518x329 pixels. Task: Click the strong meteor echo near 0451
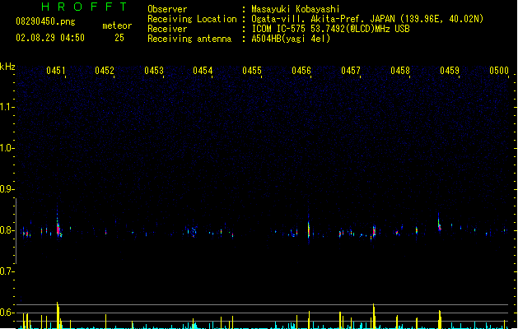(x=58, y=226)
